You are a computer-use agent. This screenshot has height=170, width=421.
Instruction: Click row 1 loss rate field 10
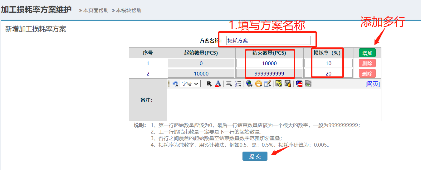[328, 63]
